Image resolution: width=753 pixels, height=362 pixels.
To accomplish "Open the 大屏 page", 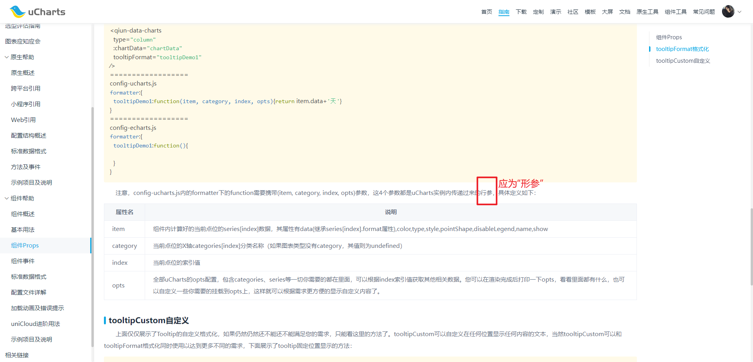I will (607, 12).
